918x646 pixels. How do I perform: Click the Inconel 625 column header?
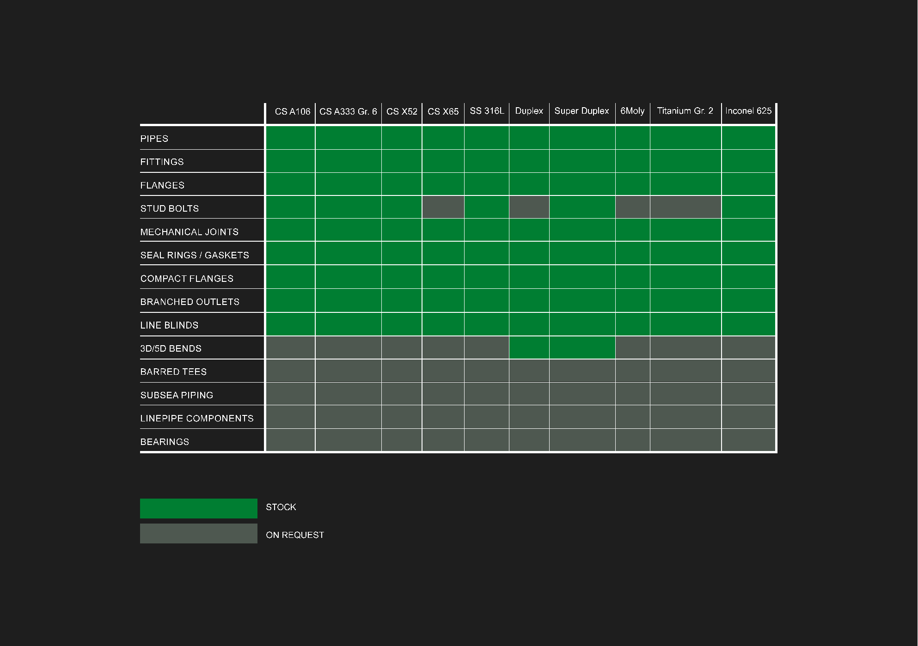(x=748, y=111)
